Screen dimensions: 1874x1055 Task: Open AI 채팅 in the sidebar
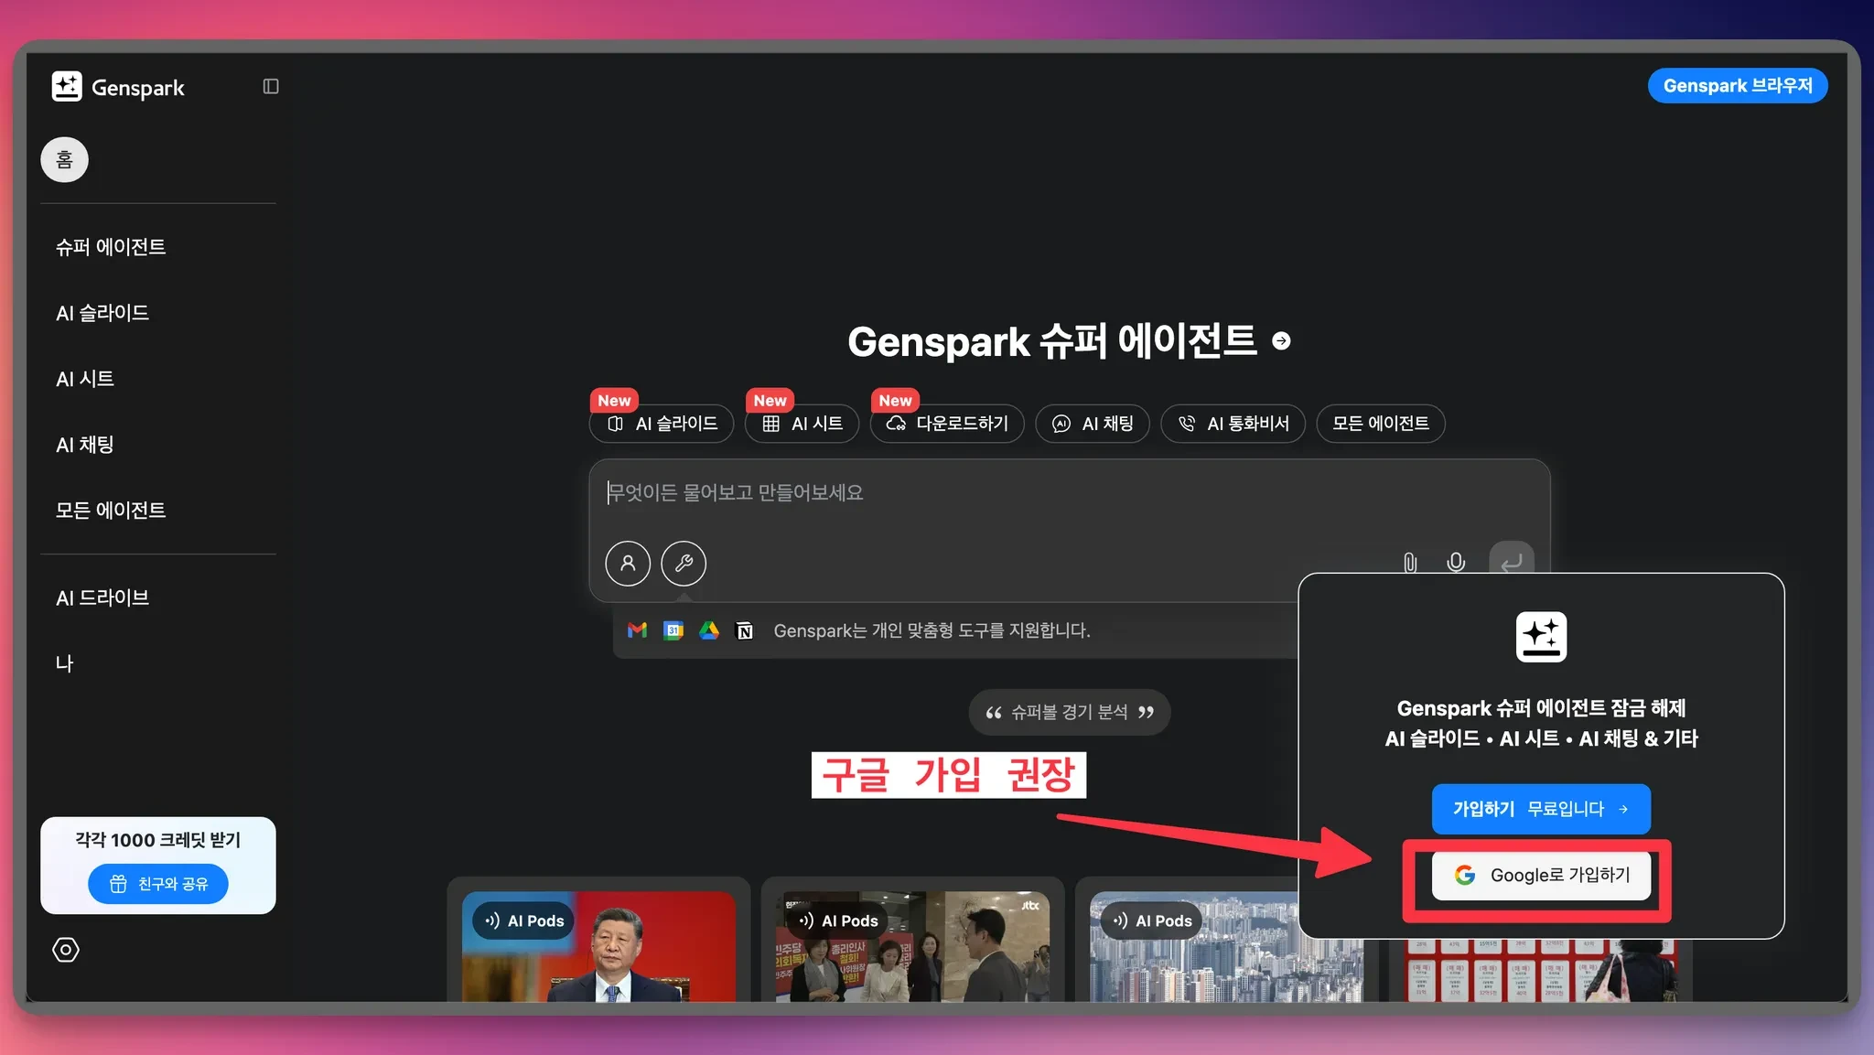pyautogui.click(x=85, y=445)
